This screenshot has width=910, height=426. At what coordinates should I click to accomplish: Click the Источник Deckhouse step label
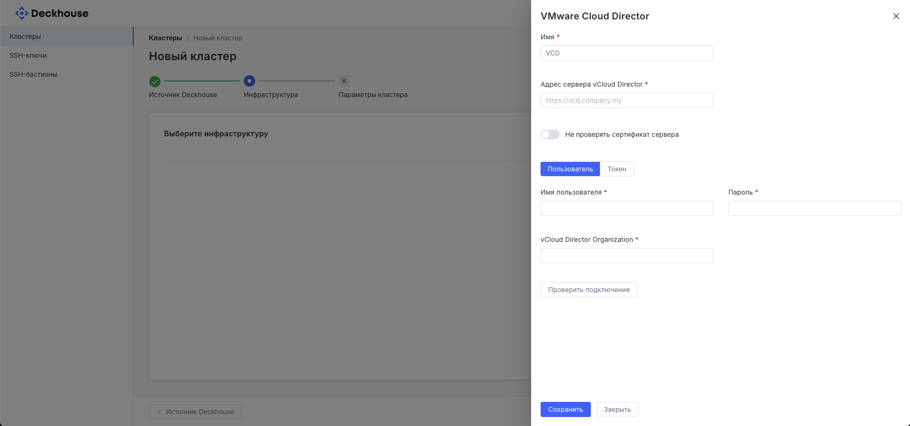pyautogui.click(x=183, y=95)
